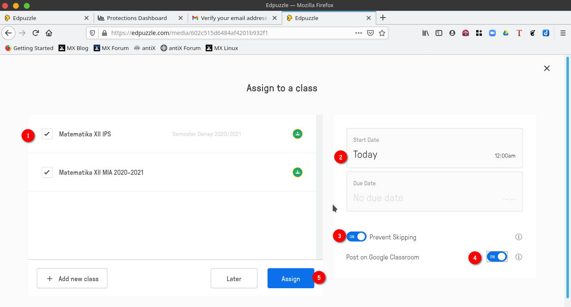Viewport: 571px width, 307px height.
Task: Close the Assign to a class dialog
Action: tap(547, 68)
